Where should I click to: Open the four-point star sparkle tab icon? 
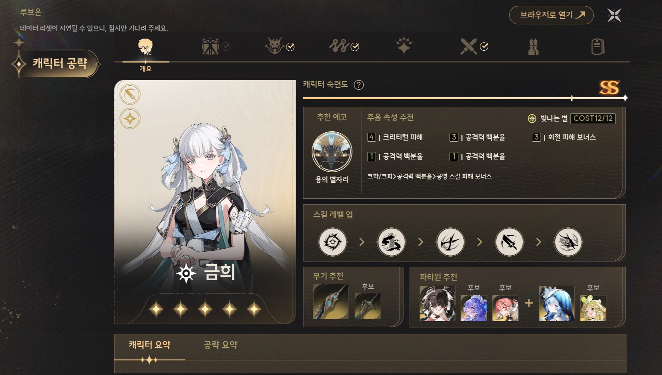click(404, 46)
